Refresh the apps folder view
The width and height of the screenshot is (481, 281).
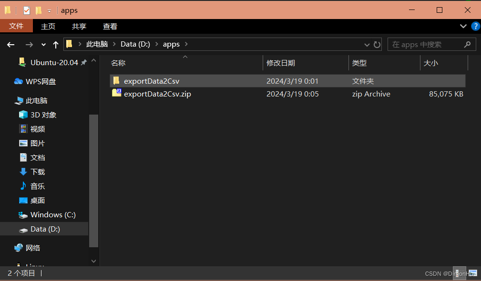coord(377,45)
